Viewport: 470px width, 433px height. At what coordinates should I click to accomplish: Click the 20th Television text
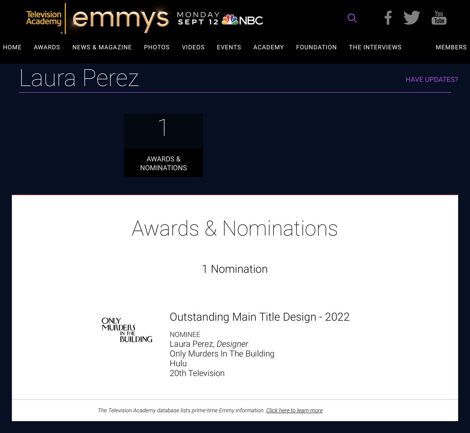[x=197, y=373]
